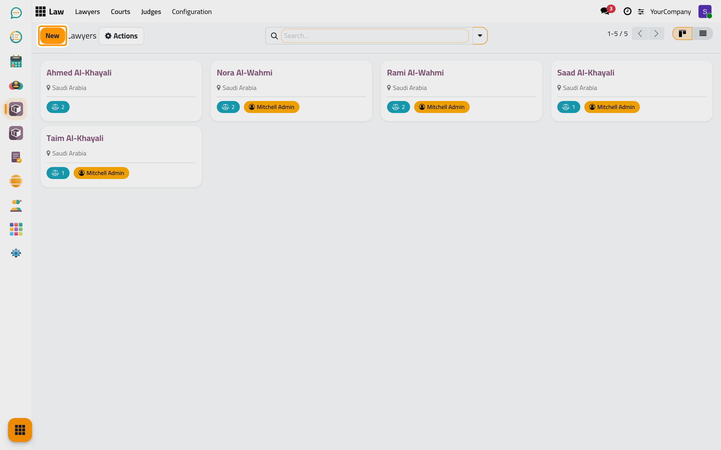This screenshot has width=721, height=450.
Task: Open the Settings gear sidebar icon
Action: (16, 253)
